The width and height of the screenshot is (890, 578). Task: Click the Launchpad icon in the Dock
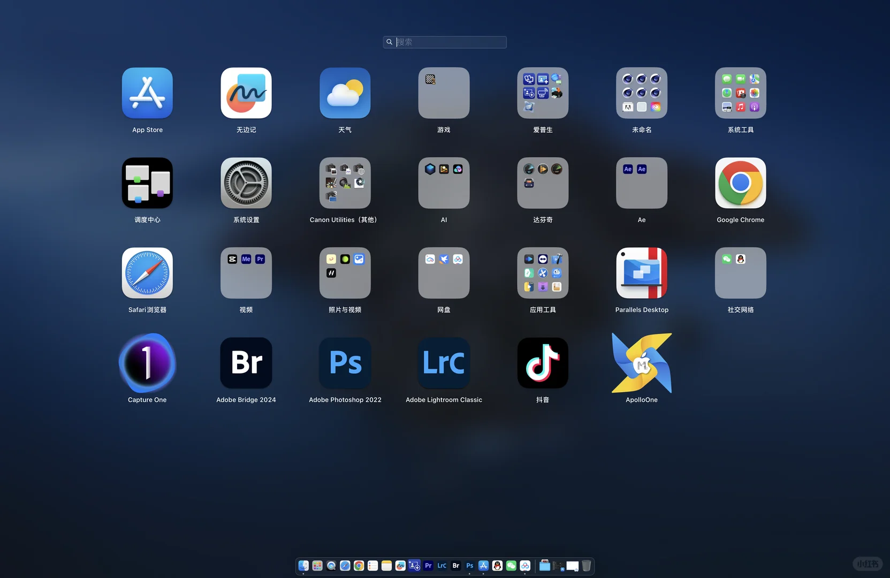(x=317, y=566)
